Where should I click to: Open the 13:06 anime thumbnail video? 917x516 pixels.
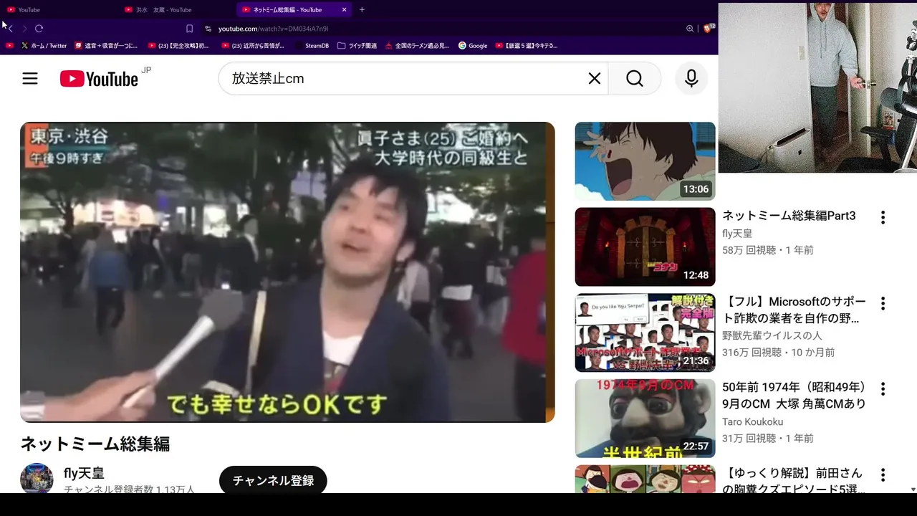645,161
